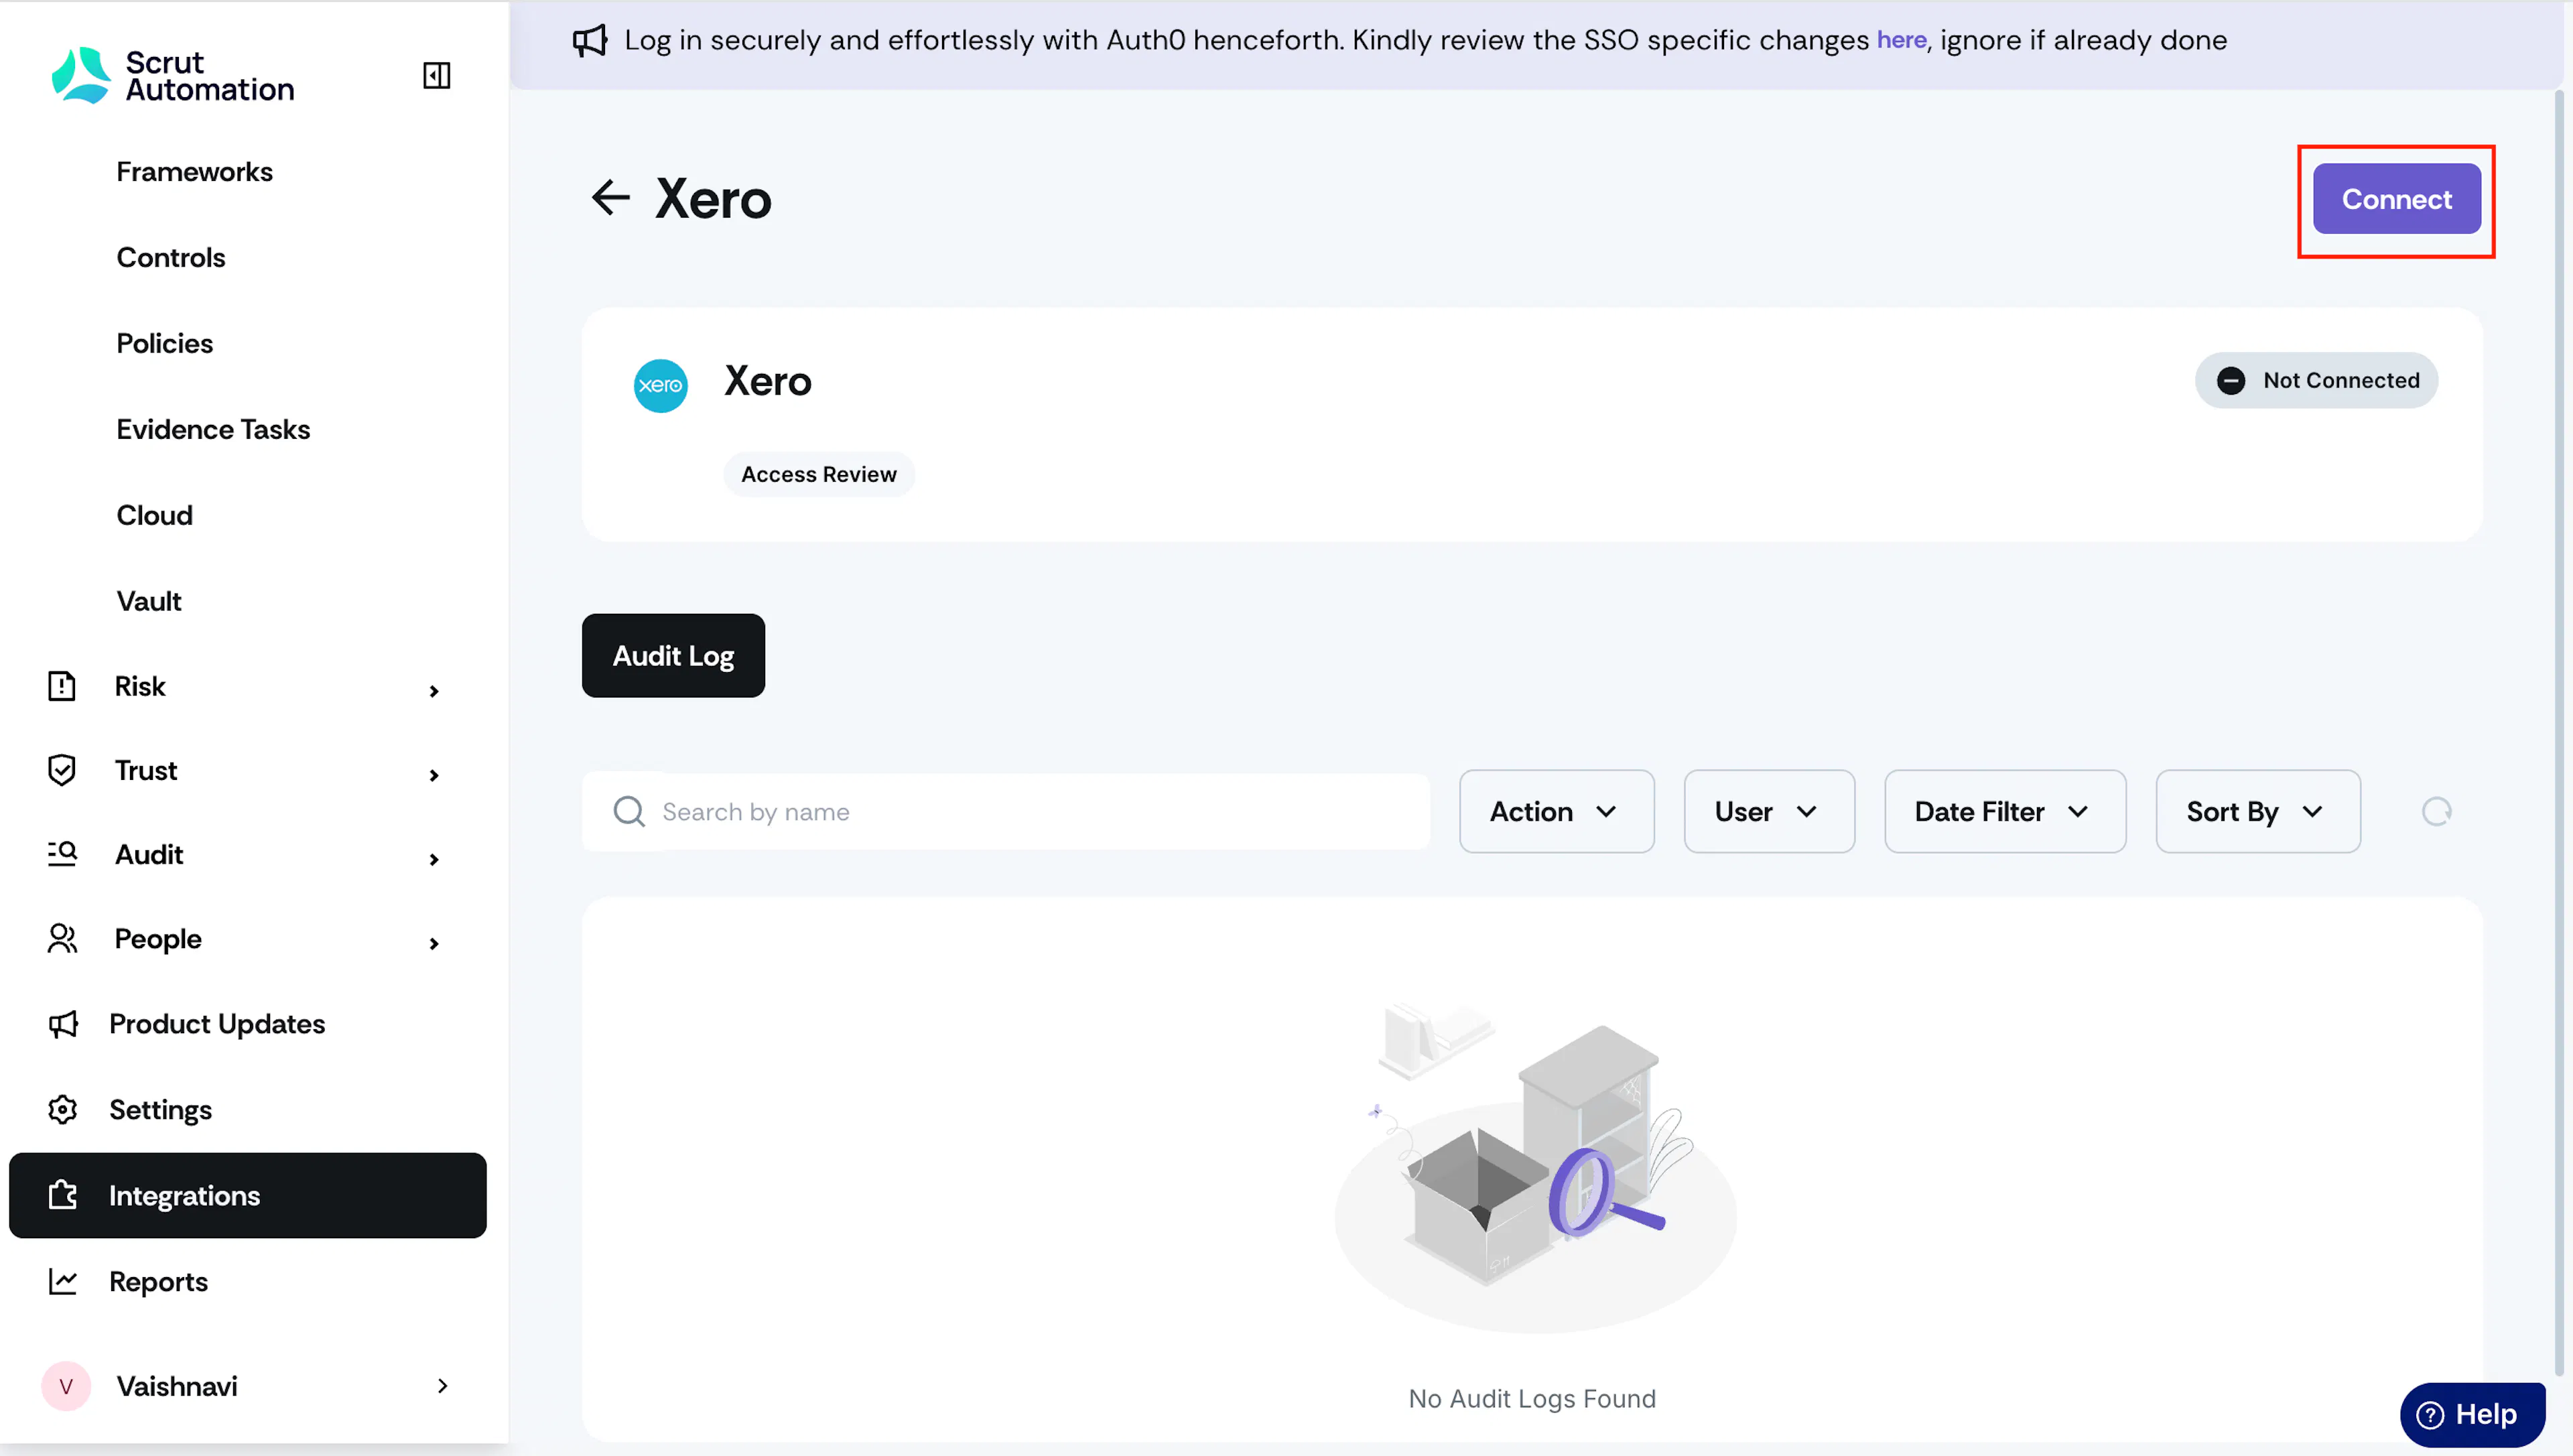Open the 'here' SSO changes link
2573x1456 pixels.
tap(1901, 40)
